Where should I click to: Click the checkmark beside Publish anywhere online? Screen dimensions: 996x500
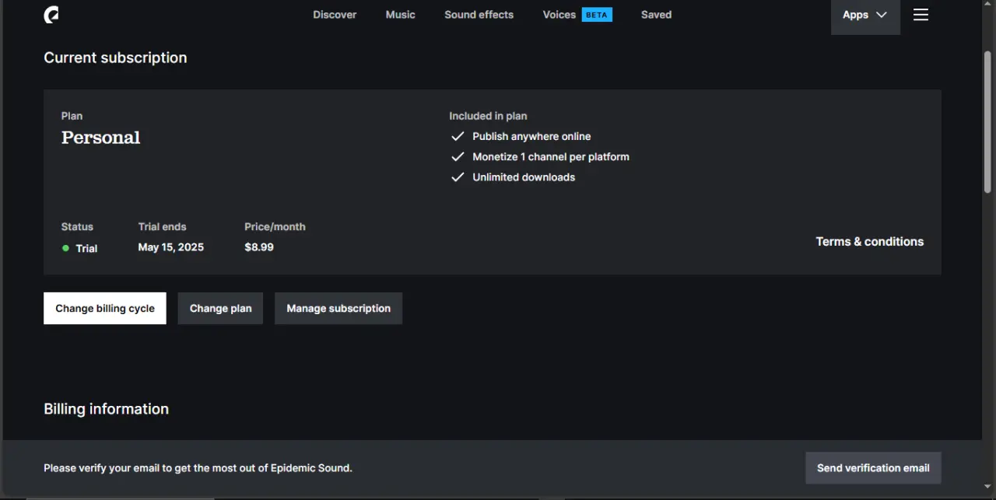tap(458, 136)
